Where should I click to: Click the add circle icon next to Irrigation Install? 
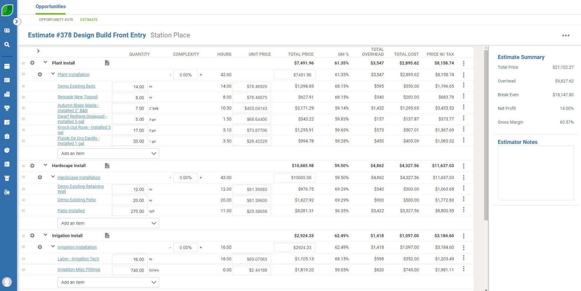click(x=32, y=235)
